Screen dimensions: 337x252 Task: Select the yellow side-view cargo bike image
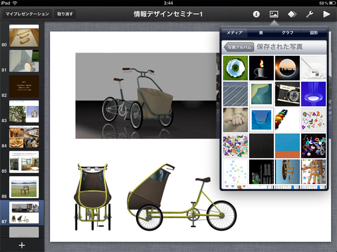pyautogui.click(x=182, y=196)
